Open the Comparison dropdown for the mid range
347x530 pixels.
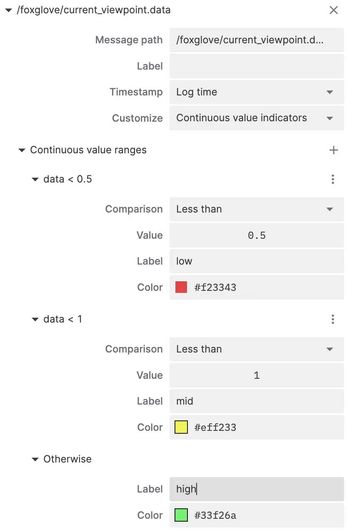[x=256, y=349]
